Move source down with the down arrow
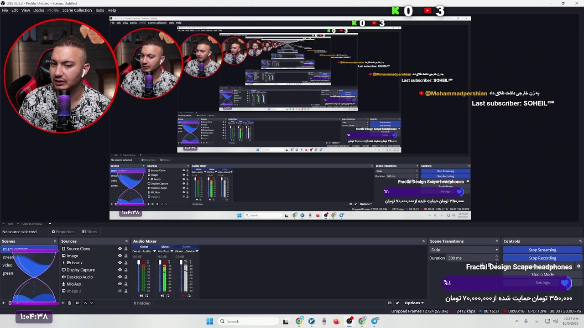584x328 pixels. pos(92,303)
